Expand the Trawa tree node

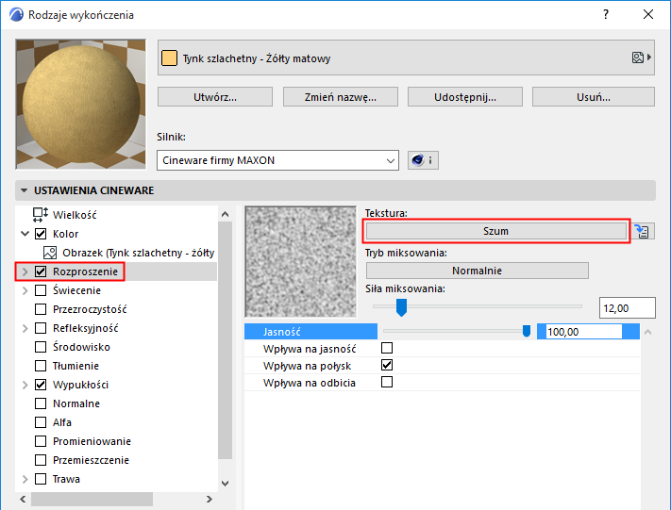pyautogui.click(x=25, y=479)
